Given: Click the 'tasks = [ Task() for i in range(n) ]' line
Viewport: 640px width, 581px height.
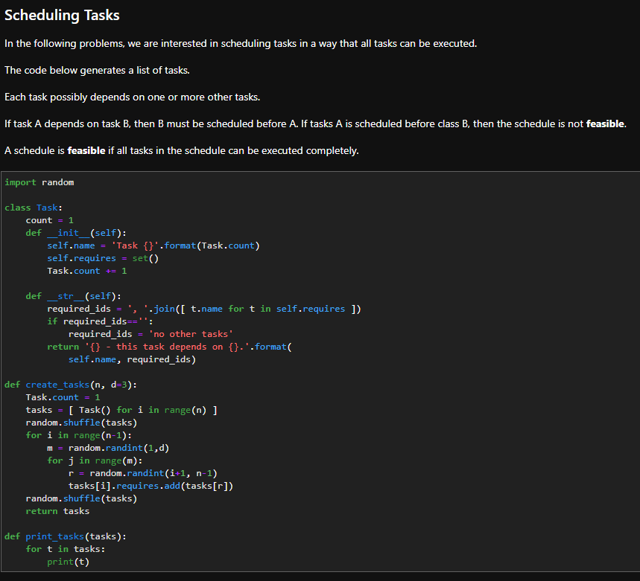Looking at the screenshot, I should tap(121, 410).
